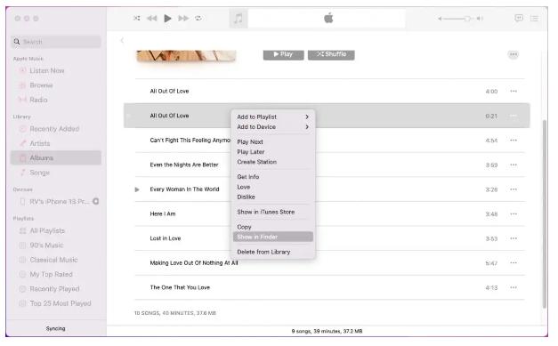Open more options for the 4:00 All Out Of Love
The width and height of the screenshot is (558, 346).
pyautogui.click(x=514, y=92)
